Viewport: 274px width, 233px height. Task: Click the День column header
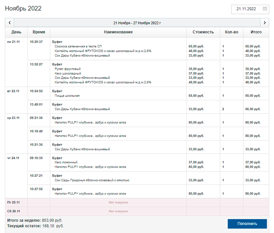coord(16,32)
